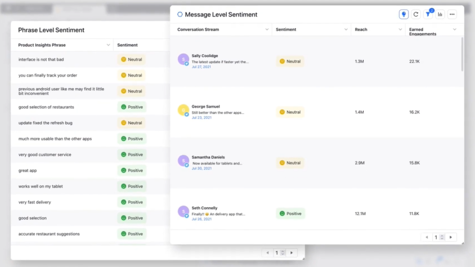This screenshot has height=267, width=475.
Task: Click the Positive pill beside great app
Action: (x=131, y=170)
